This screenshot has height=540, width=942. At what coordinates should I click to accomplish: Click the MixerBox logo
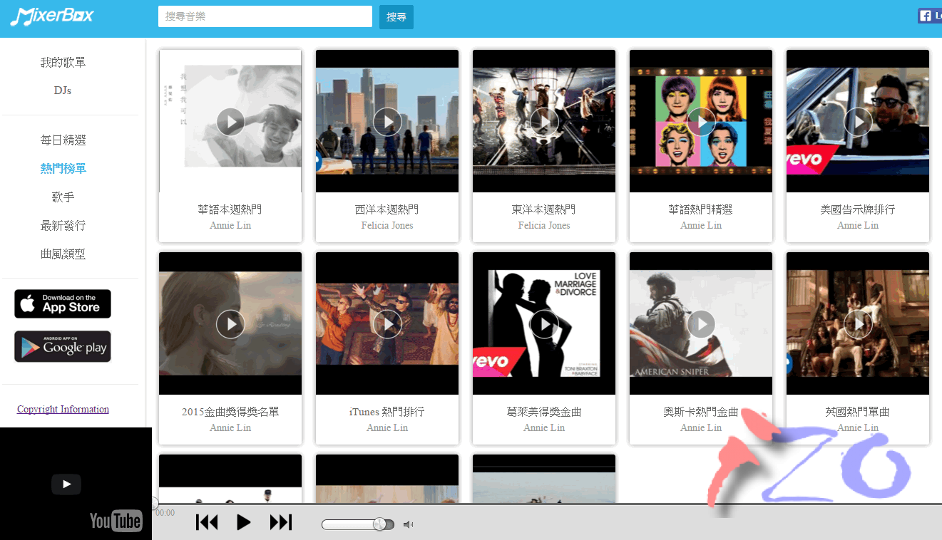(51, 16)
